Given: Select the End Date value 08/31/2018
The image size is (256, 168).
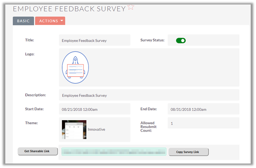Looking at the screenshot, I should point(188,109).
